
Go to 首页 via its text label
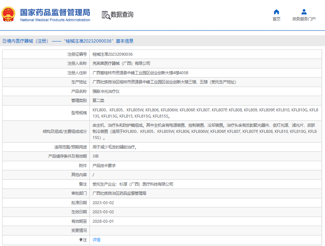[276, 19]
